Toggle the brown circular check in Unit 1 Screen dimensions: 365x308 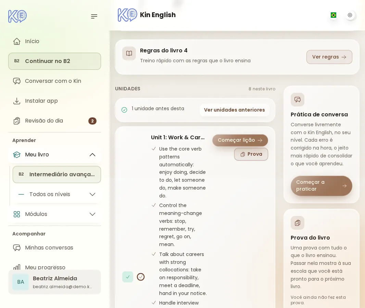point(141,277)
